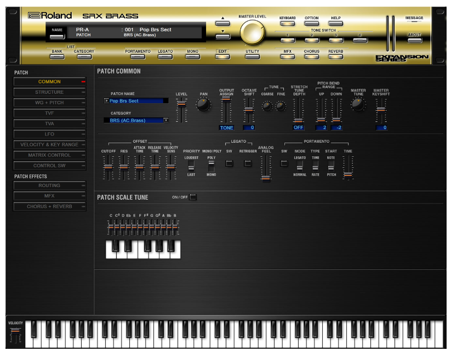Expand the BRS (AC.Brass) category dropdown
457x356 pixels.
pos(166,120)
